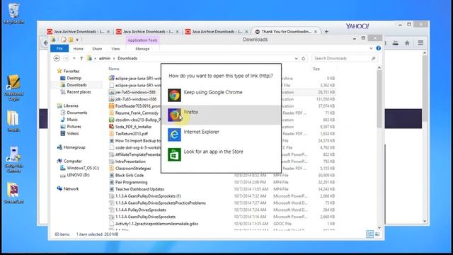Viewport: 453px width, 255px height.
Task: Select jre-7u65-windows-i586 file
Action: 135,92
